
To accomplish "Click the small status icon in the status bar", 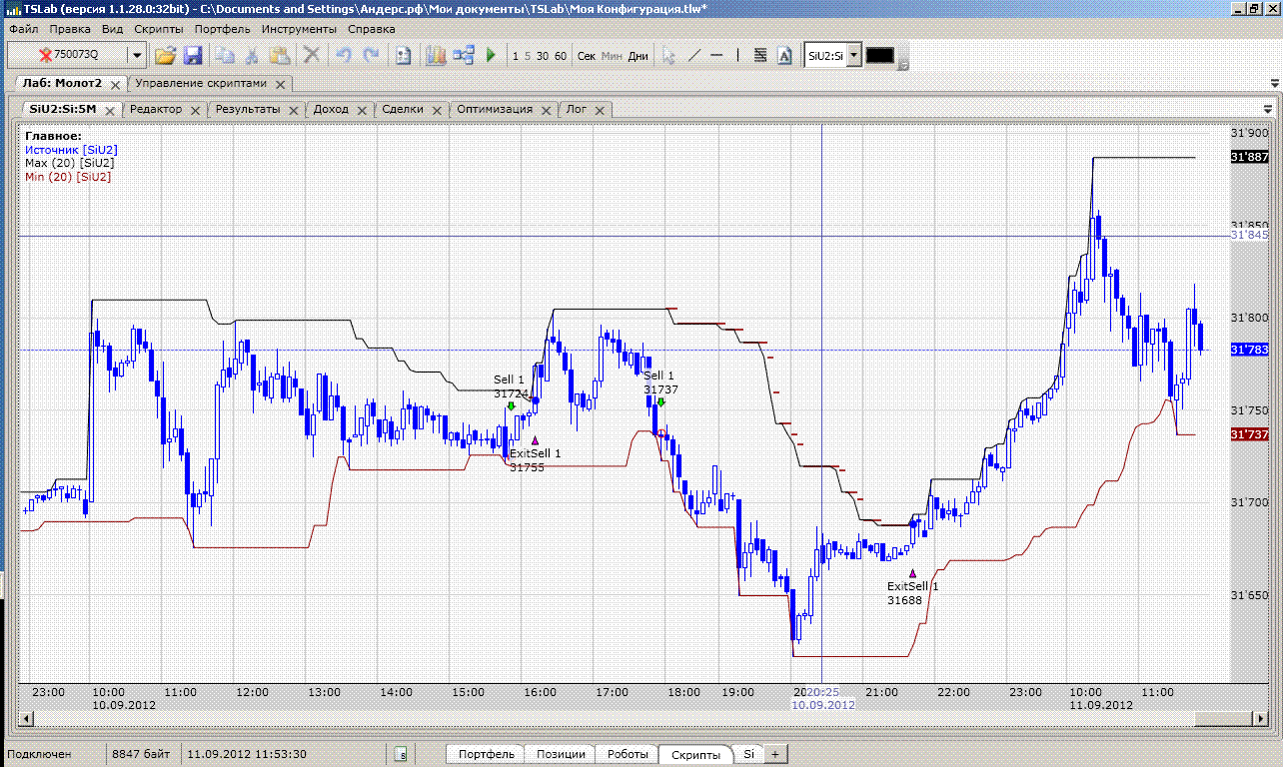I will click(401, 755).
